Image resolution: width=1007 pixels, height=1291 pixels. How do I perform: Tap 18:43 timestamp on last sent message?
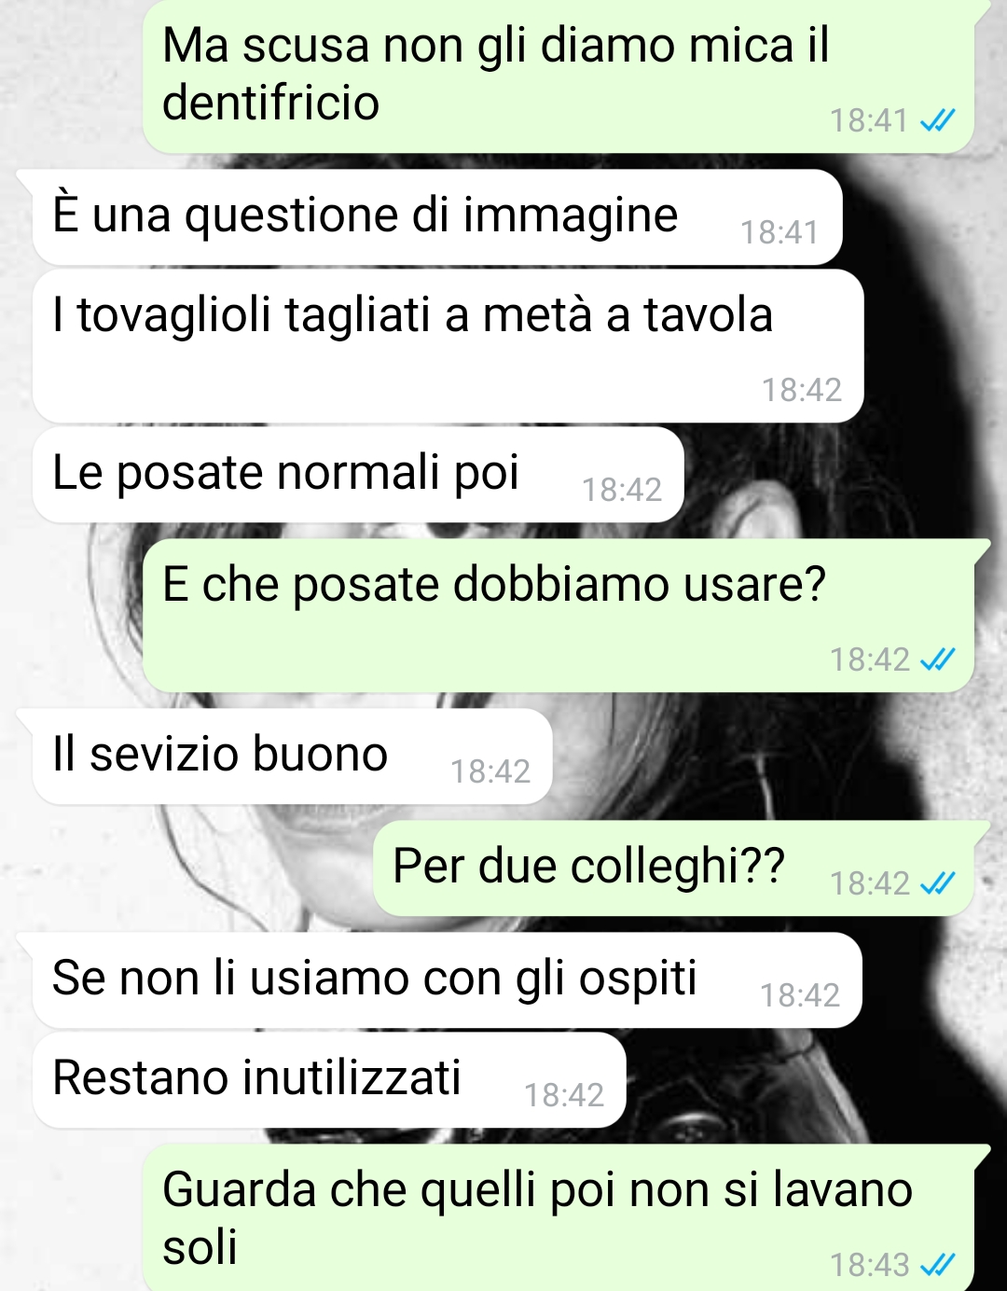(869, 1265)
